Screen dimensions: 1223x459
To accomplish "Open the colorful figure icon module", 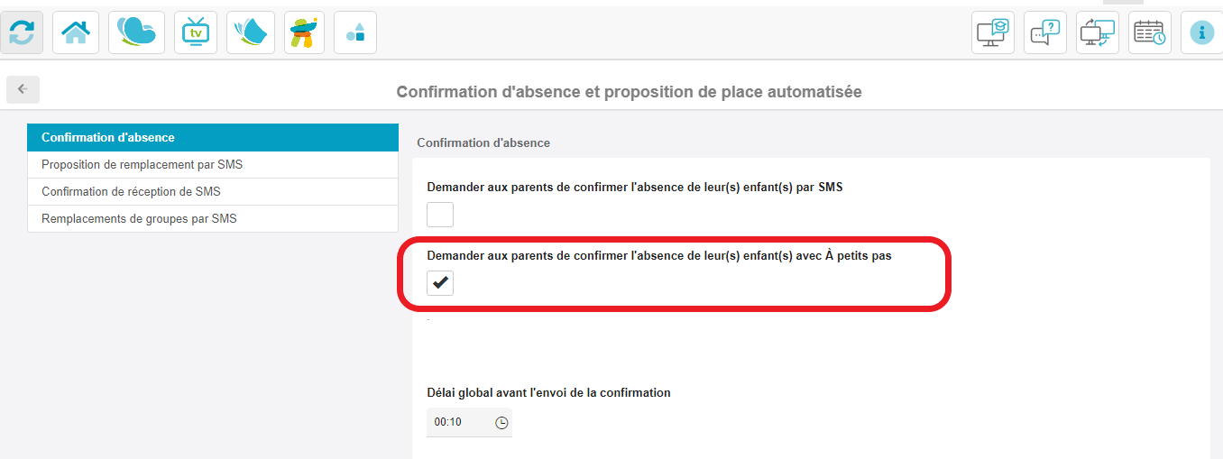I will pyautogui.click(x=304, y=32).
